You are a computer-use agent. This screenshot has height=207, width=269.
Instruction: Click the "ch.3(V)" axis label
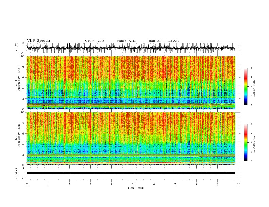click(x=16, y=174)
